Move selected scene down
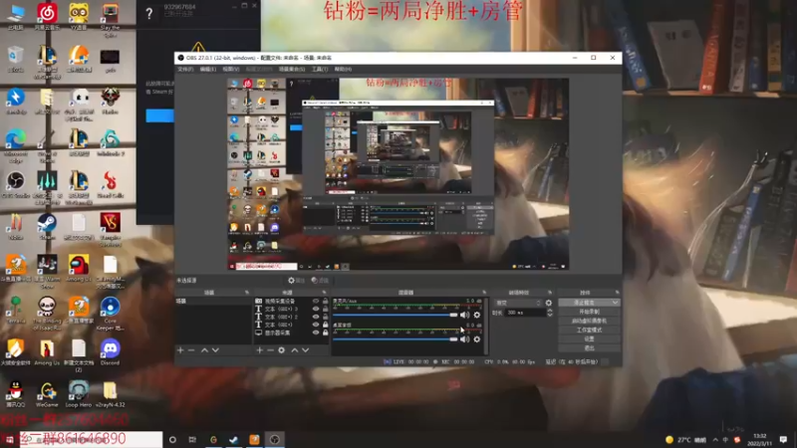797x448 pixels. tap(215, 350)
